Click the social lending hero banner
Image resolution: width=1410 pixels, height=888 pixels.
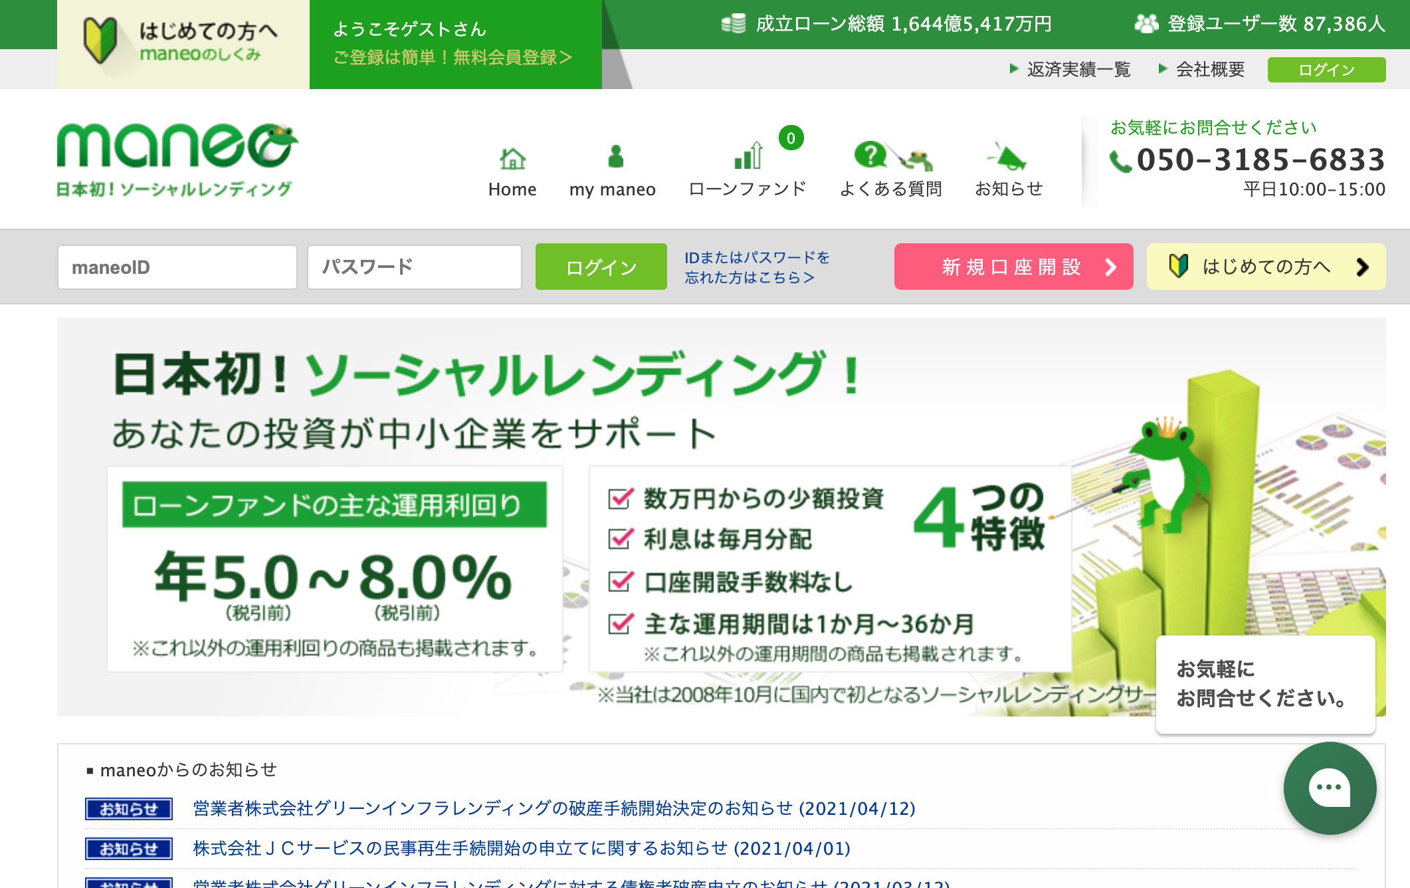pyautogui.click(x=722, y=517)
